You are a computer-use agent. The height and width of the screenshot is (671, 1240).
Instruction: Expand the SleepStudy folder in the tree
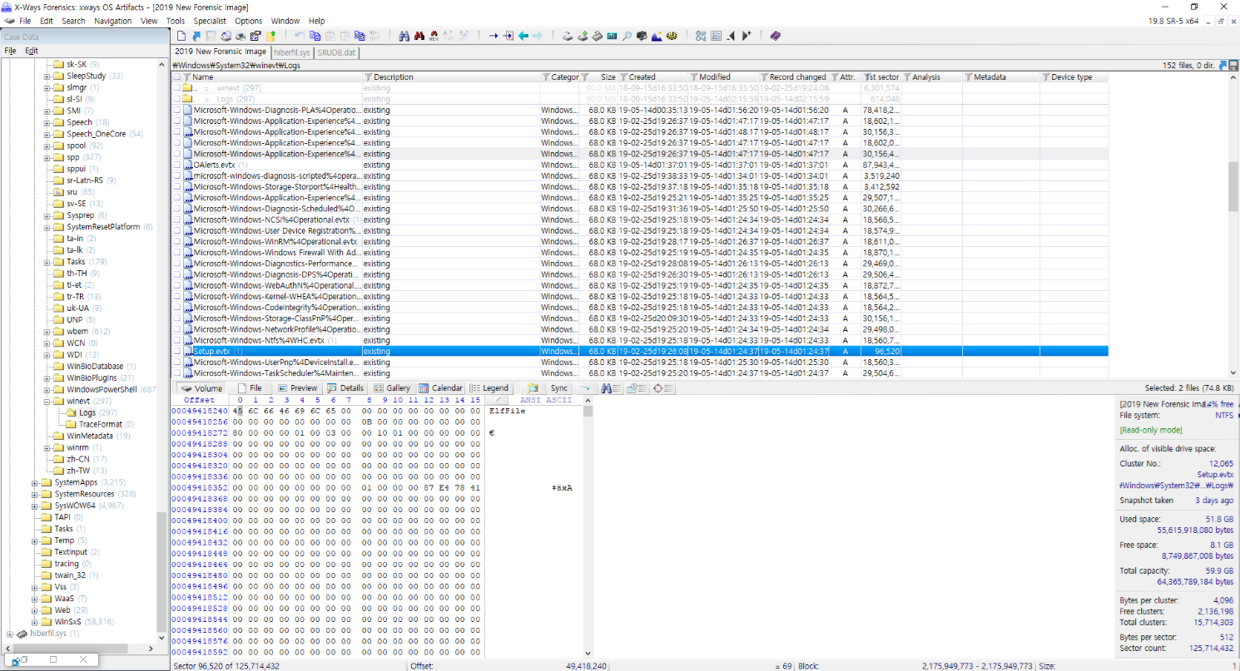(47, 76)
